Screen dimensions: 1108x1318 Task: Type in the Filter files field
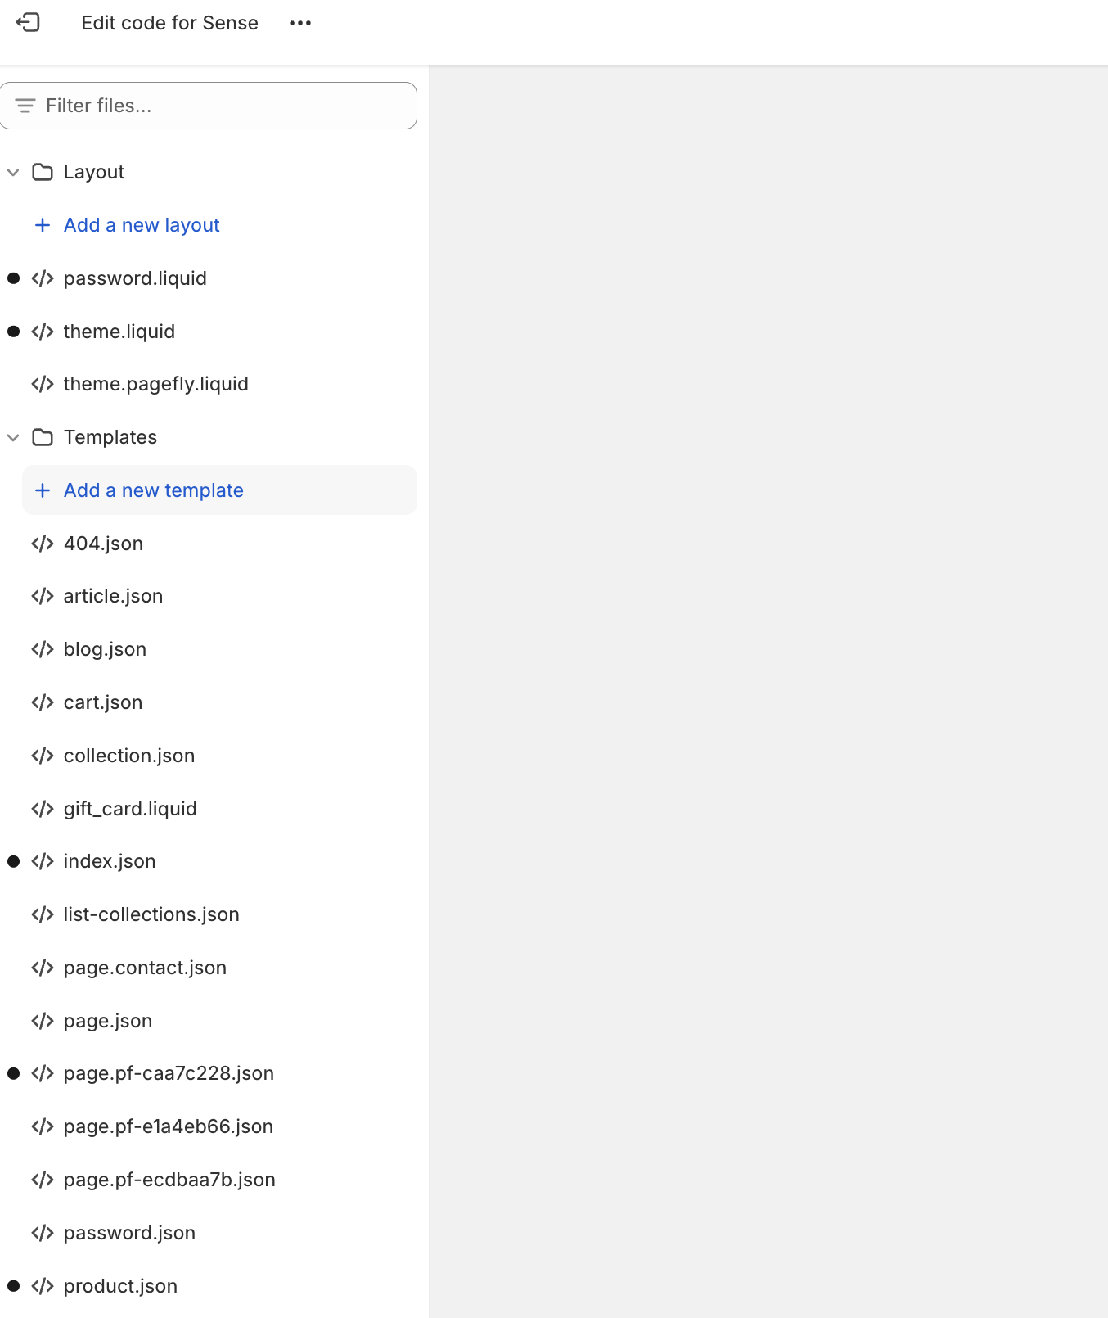(221, 106)
